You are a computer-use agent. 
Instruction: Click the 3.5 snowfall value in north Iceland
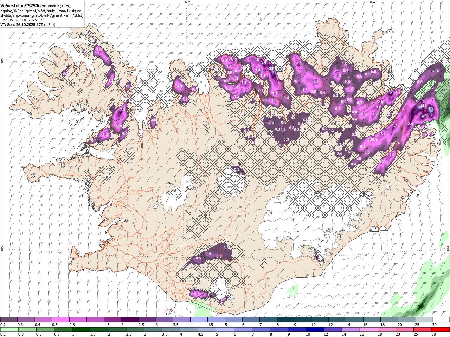pos(263,63)
